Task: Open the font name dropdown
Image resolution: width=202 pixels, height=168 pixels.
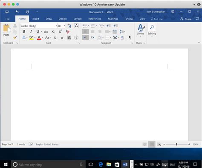Action: tap(56, 26)
